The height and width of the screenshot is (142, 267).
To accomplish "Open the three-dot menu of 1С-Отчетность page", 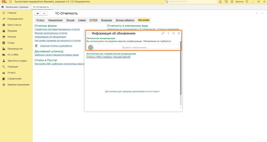I will 257,13.
